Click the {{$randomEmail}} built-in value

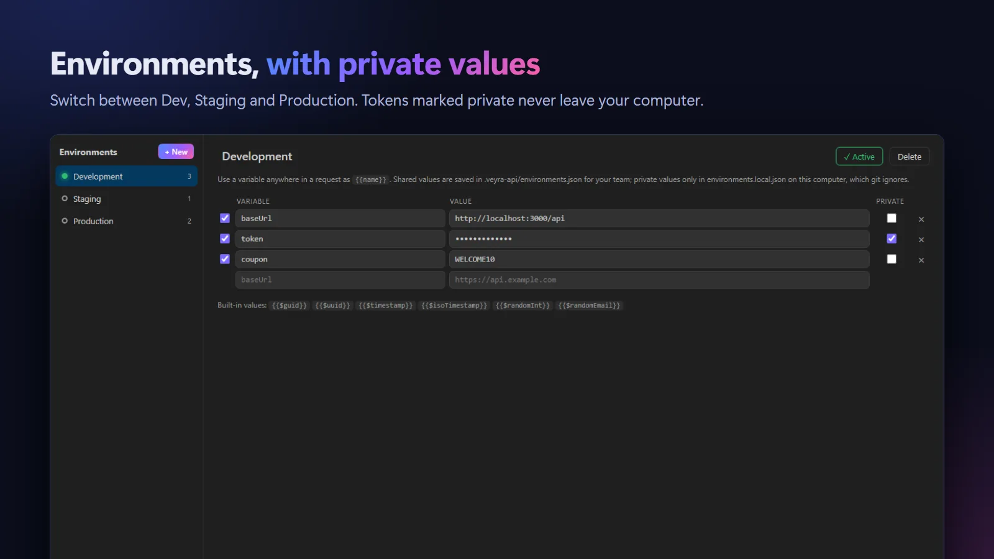coord(589,306)
